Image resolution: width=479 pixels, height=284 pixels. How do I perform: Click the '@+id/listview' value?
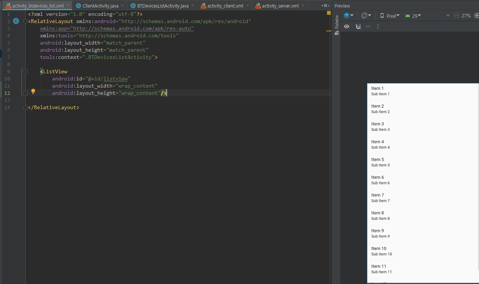click(x=107, y=79)
